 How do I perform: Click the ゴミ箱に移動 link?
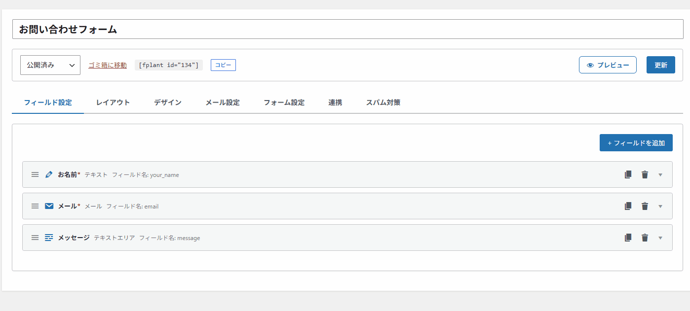[108, 65]
